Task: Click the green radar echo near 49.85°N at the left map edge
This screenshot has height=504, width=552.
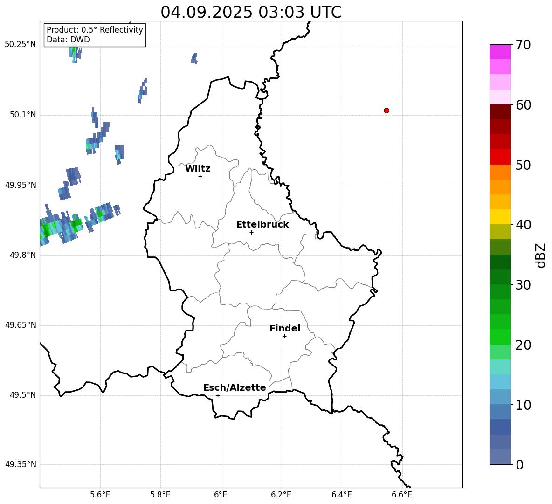Action: (x=47, y=230)
